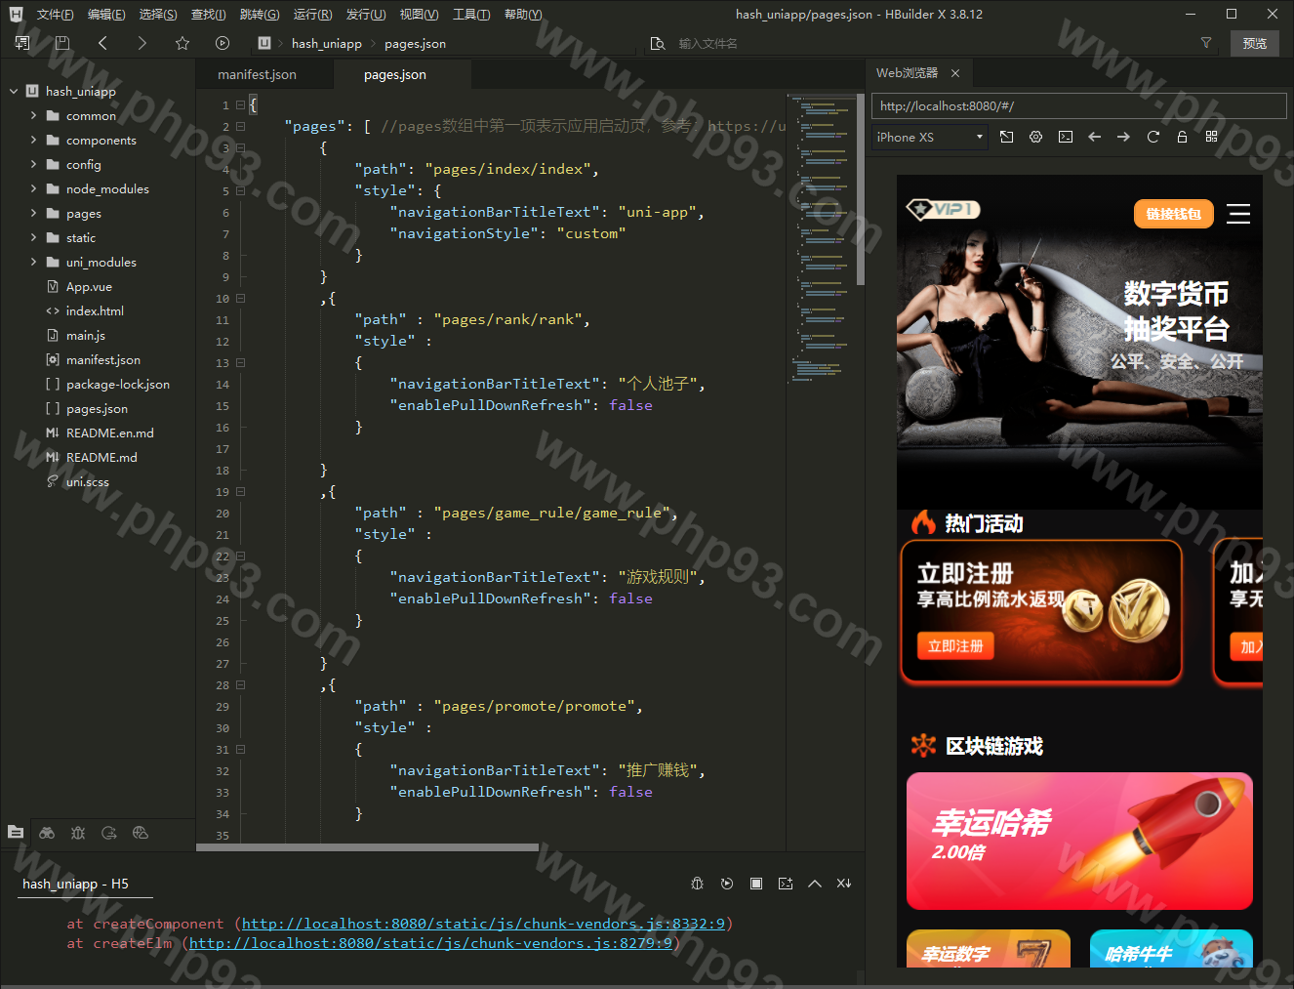Click the debug bug icon in sidebar bottom
Image resolution: width=1294 pixels, height=989 pixels.
[78, 833]
